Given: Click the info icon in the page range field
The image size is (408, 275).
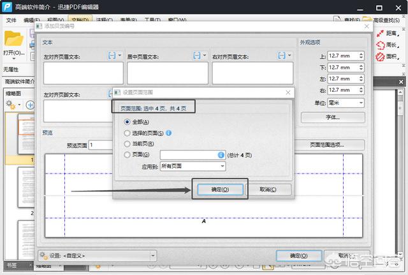Looking at the screenshot, I should click(221, 155).
